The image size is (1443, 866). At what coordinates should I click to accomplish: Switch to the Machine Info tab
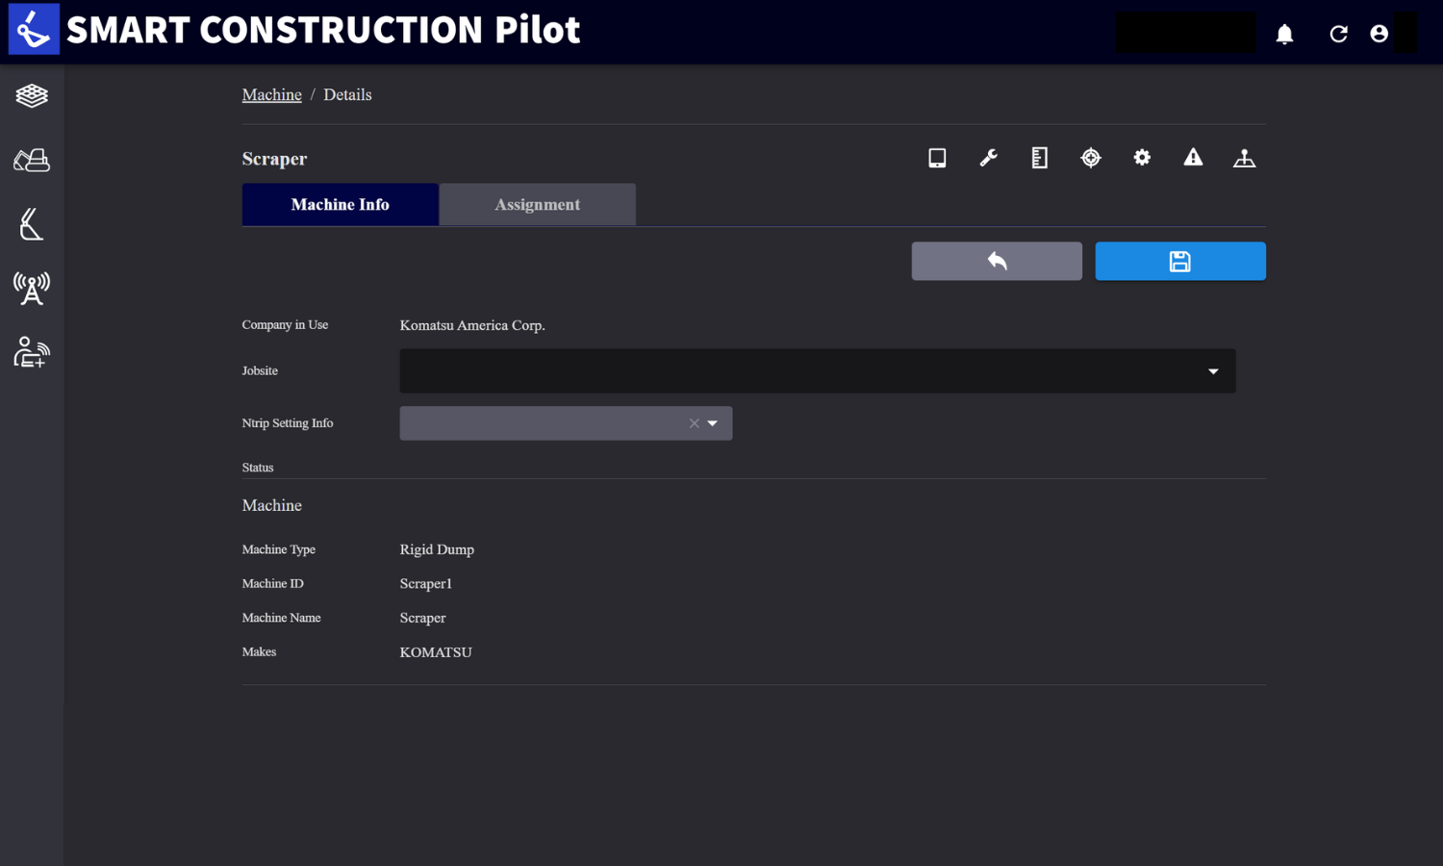click(x=341, y=204)
